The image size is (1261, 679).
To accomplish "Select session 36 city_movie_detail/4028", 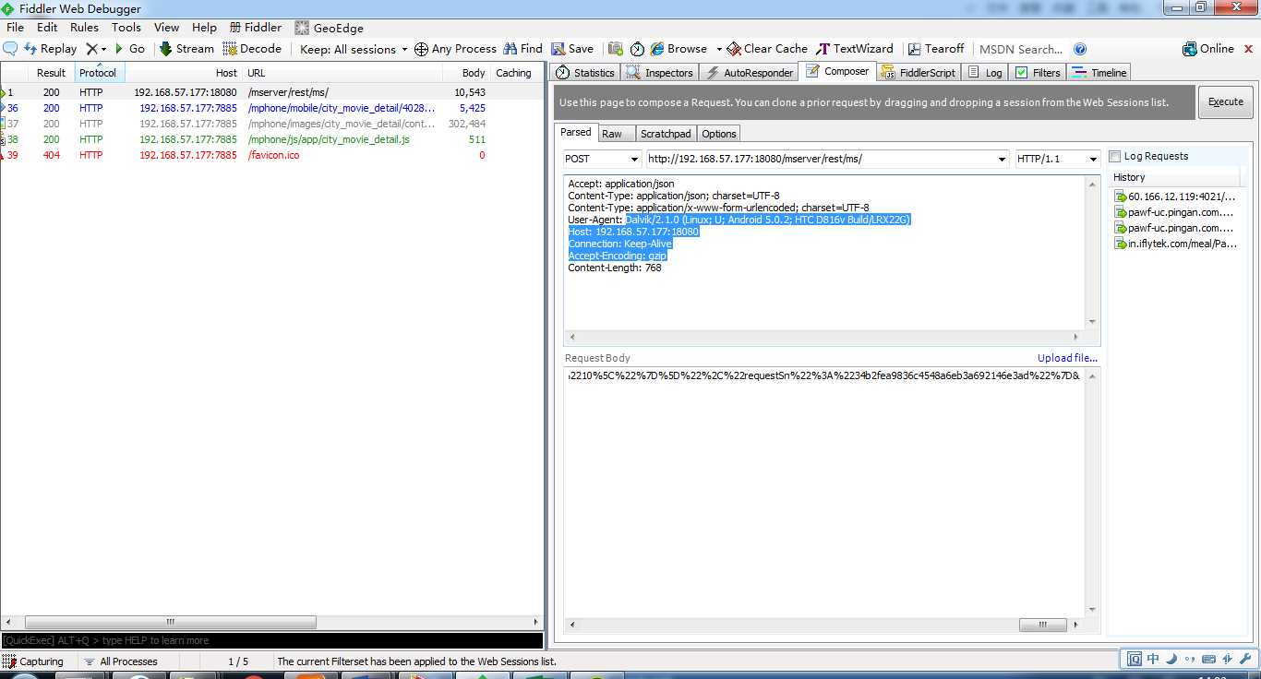I will coord(271,108).
